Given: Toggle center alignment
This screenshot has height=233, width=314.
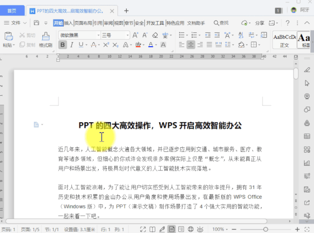Looking at the screenshot, I should pyautogui.click(x=191, y=45).
